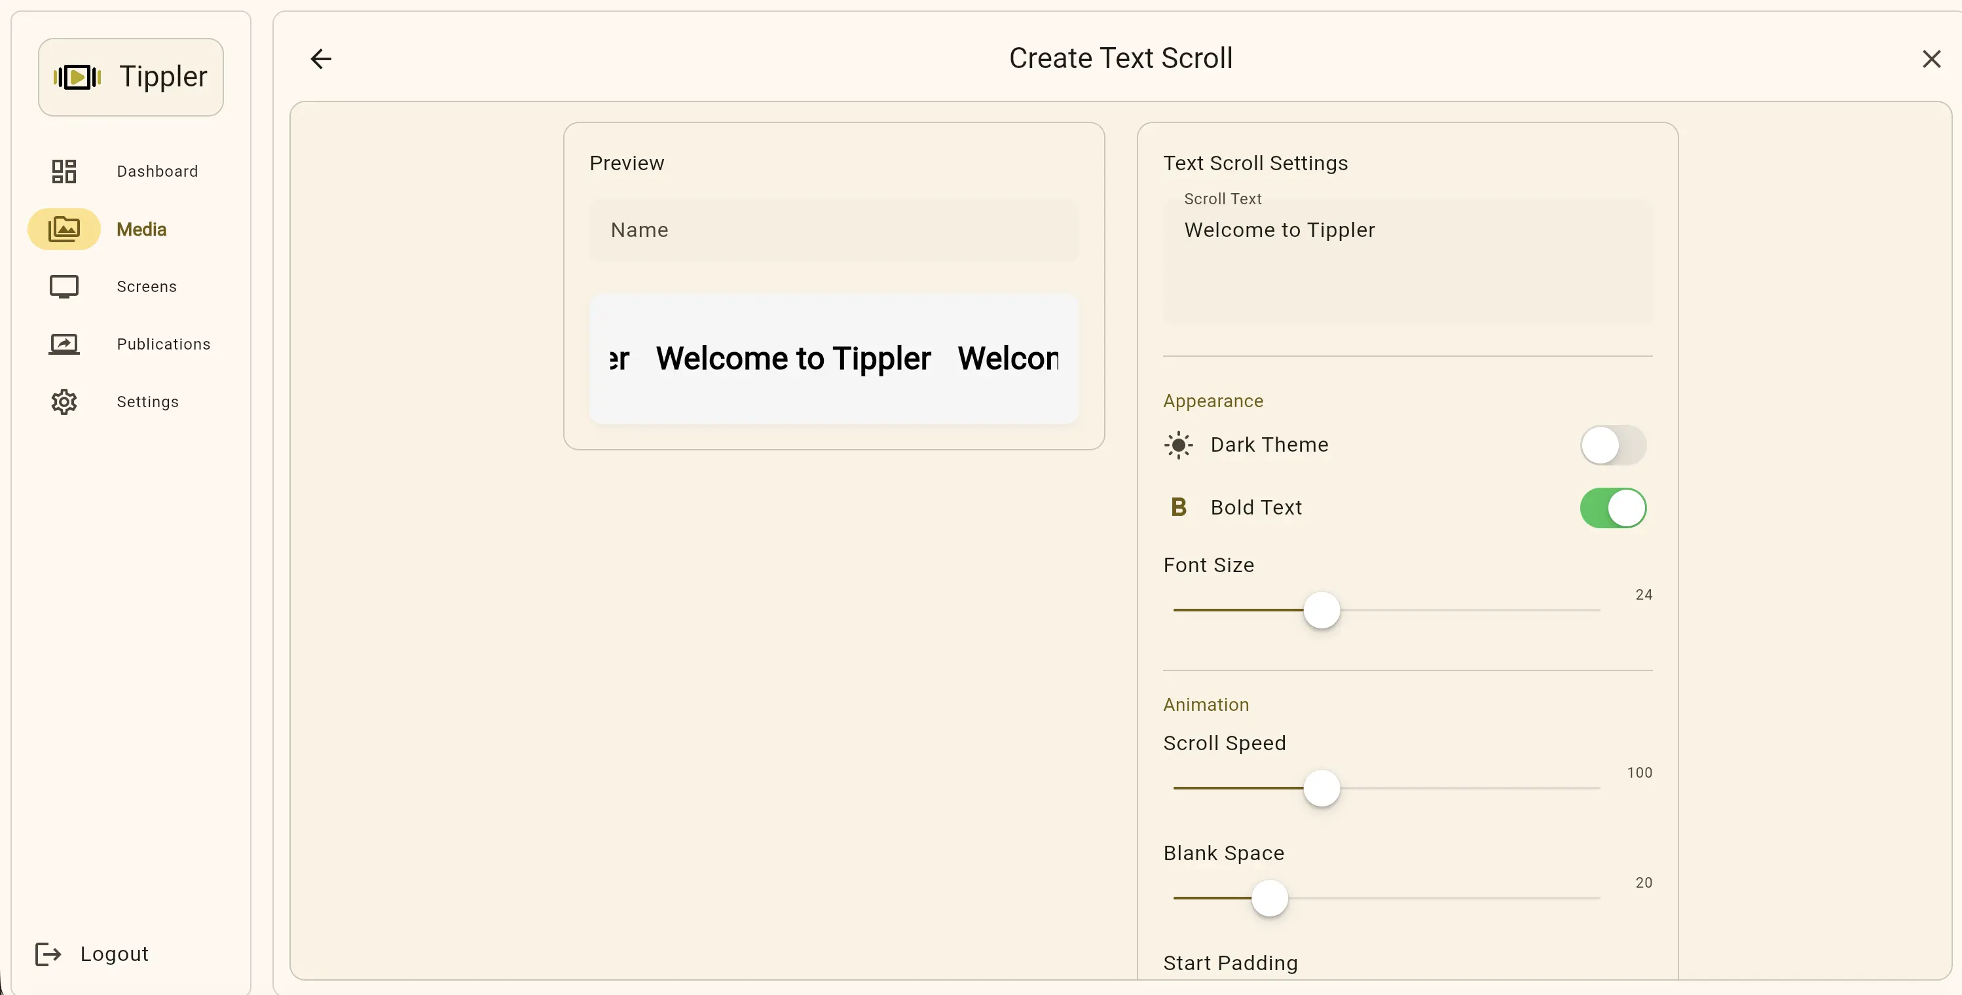Open the Dashboard panel icon
Image resolution: width=1962 pixels, height=995 pixels.
(x=64, y=171)
